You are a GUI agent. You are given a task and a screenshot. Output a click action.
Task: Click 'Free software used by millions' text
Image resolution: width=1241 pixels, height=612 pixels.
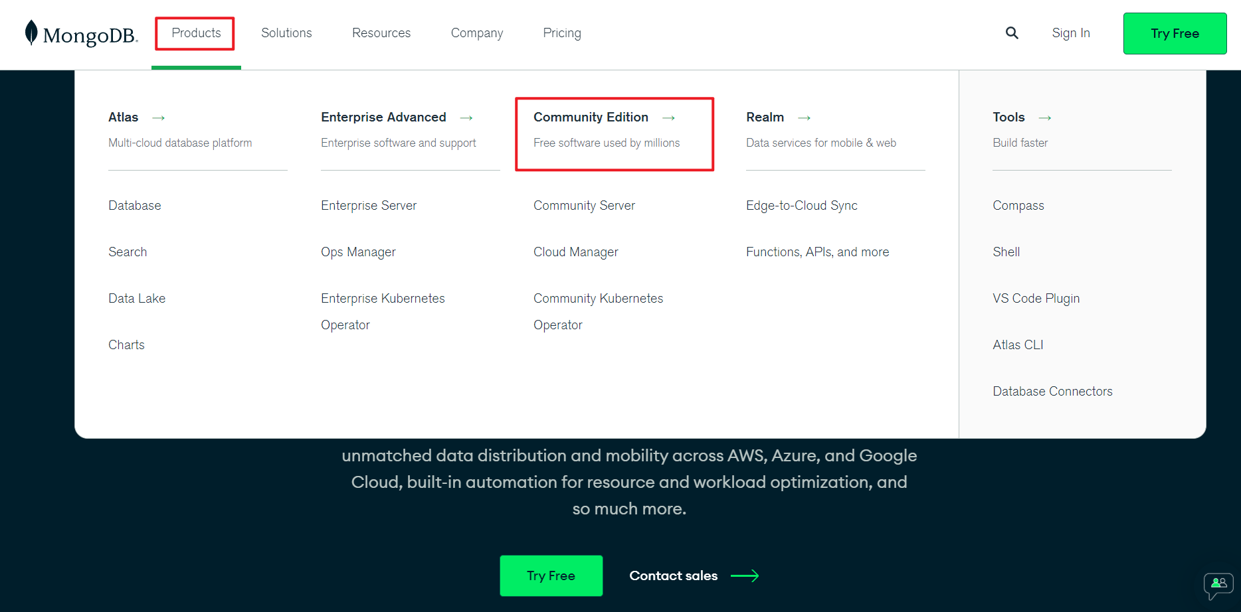coord(607,143)
